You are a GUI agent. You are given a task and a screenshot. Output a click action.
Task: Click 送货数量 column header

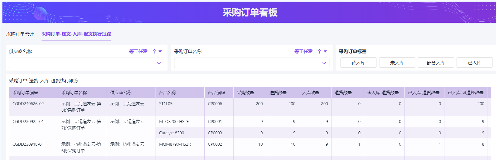(282, 92)
